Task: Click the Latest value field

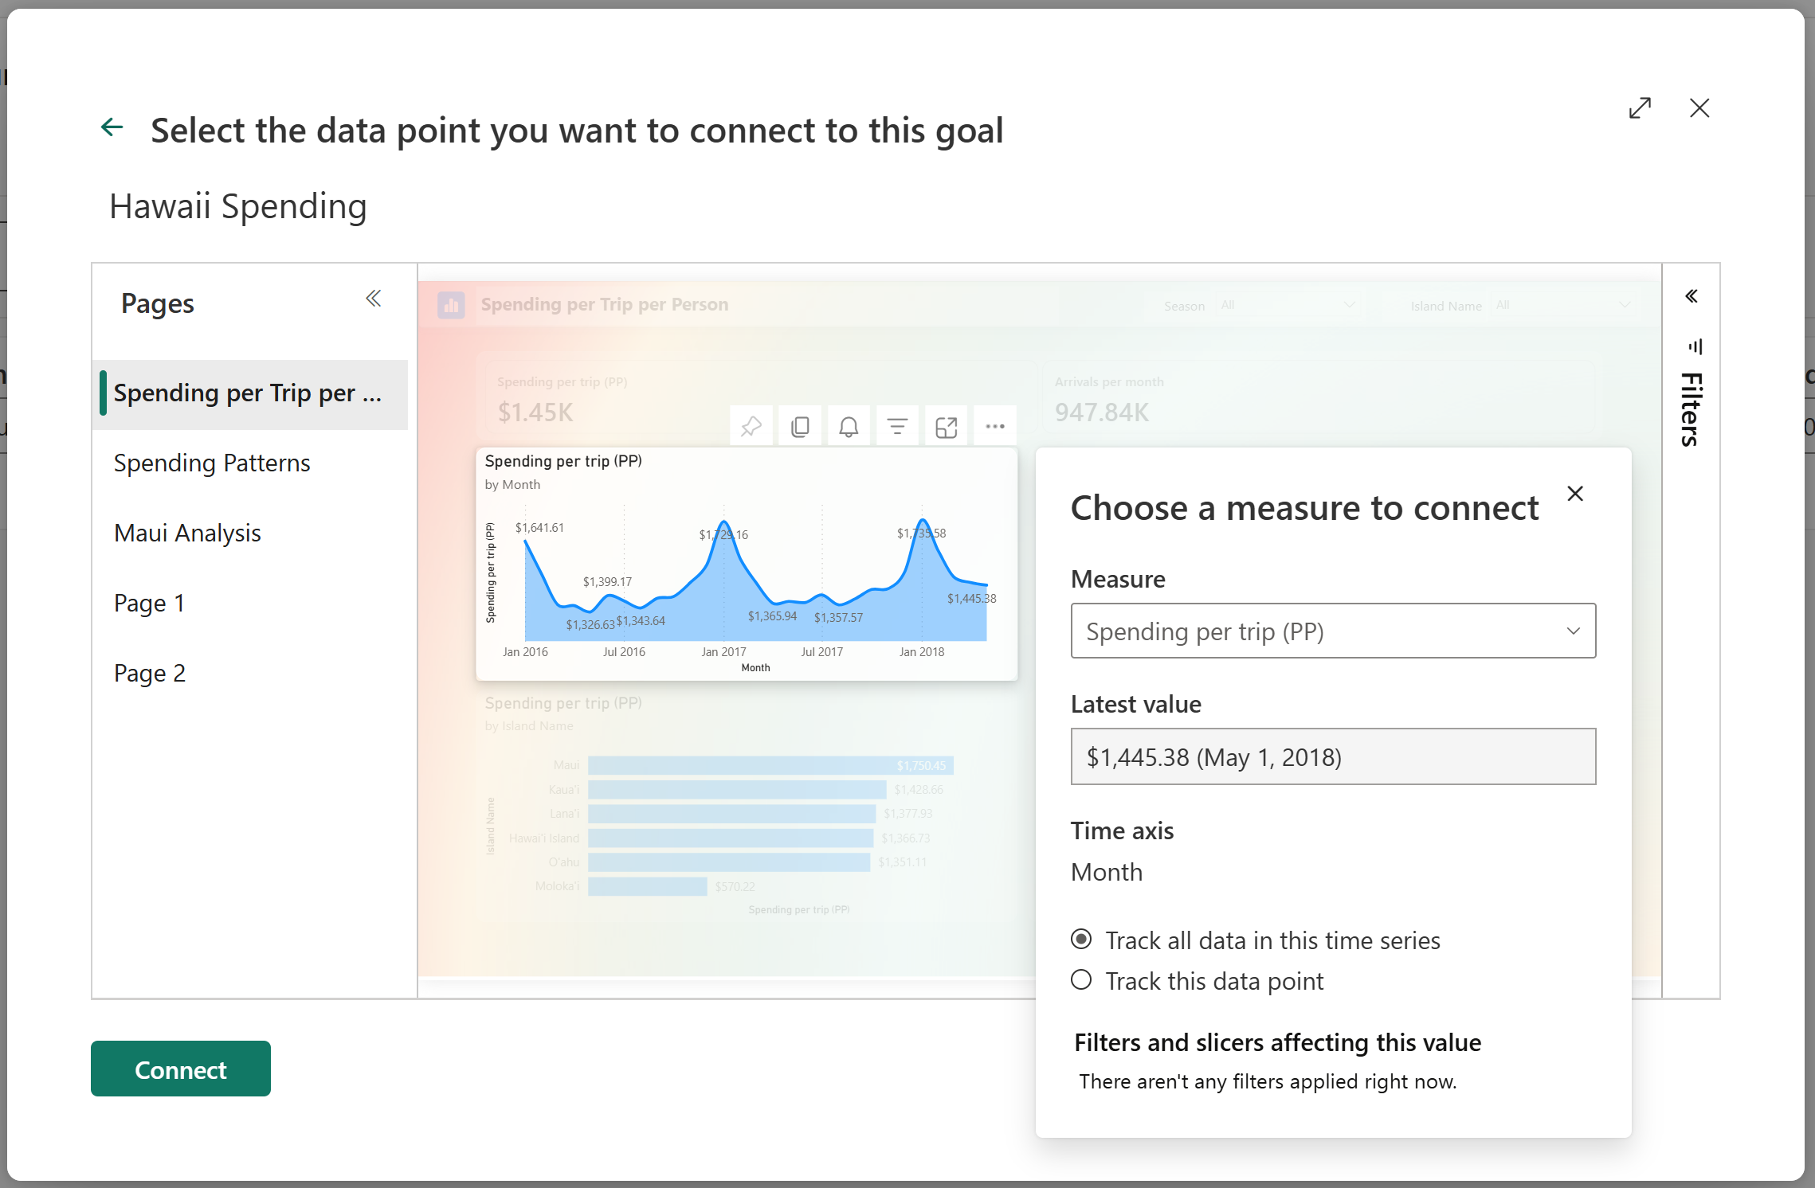Action: (x=1333, y=756)
